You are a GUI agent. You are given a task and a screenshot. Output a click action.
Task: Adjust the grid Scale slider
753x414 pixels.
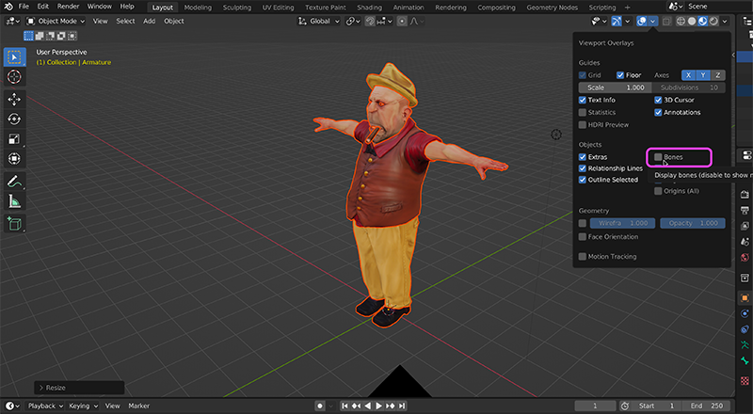(x=616, y=88)
